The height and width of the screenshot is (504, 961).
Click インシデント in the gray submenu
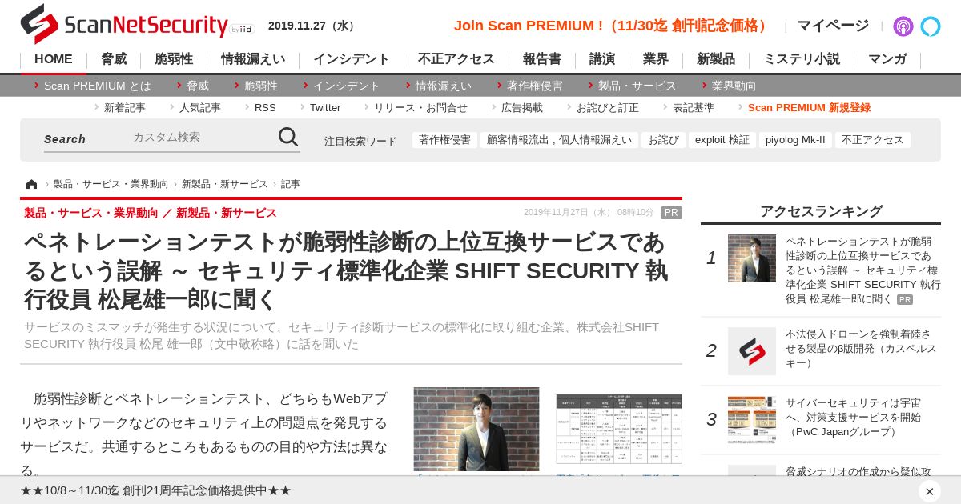346,86
